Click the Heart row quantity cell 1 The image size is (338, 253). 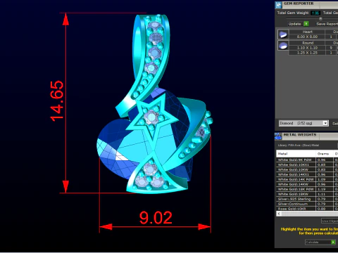coord(331,37)
